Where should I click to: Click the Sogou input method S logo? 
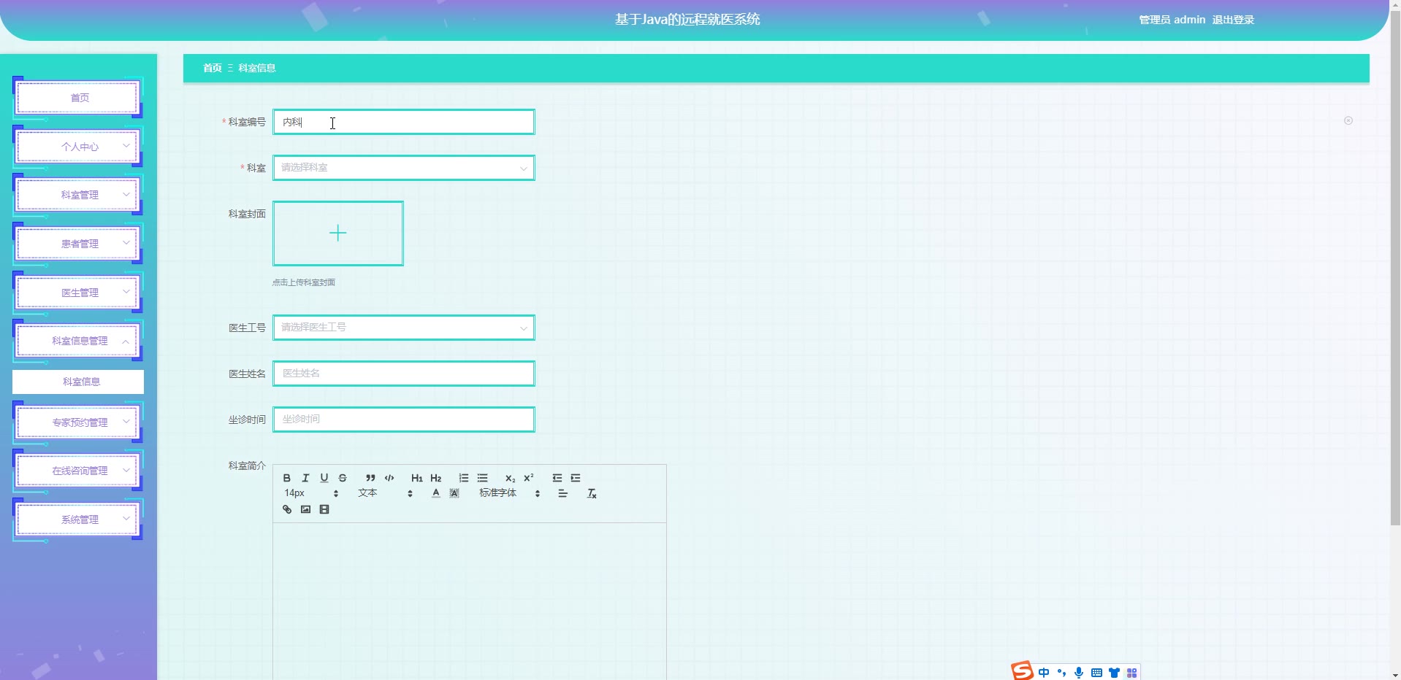(1022, 671)
